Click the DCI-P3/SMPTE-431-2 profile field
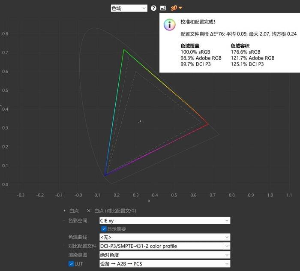The image size is (300, 271). [x=161, y=246]
